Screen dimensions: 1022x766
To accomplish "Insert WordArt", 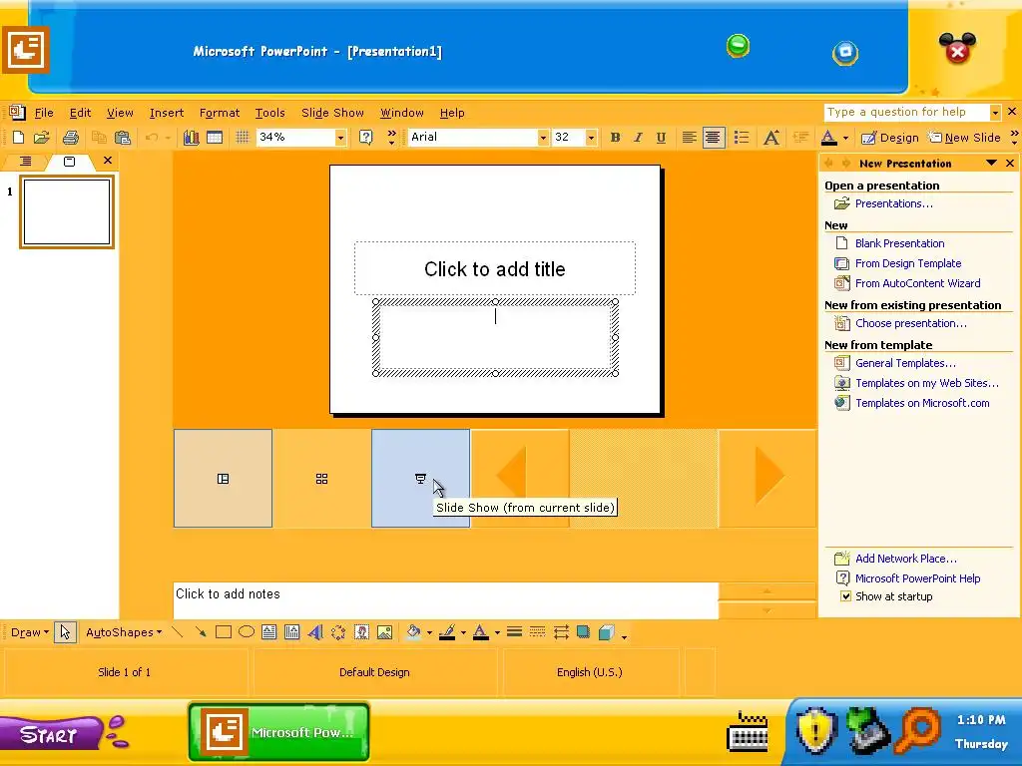I will coord(315,631).
